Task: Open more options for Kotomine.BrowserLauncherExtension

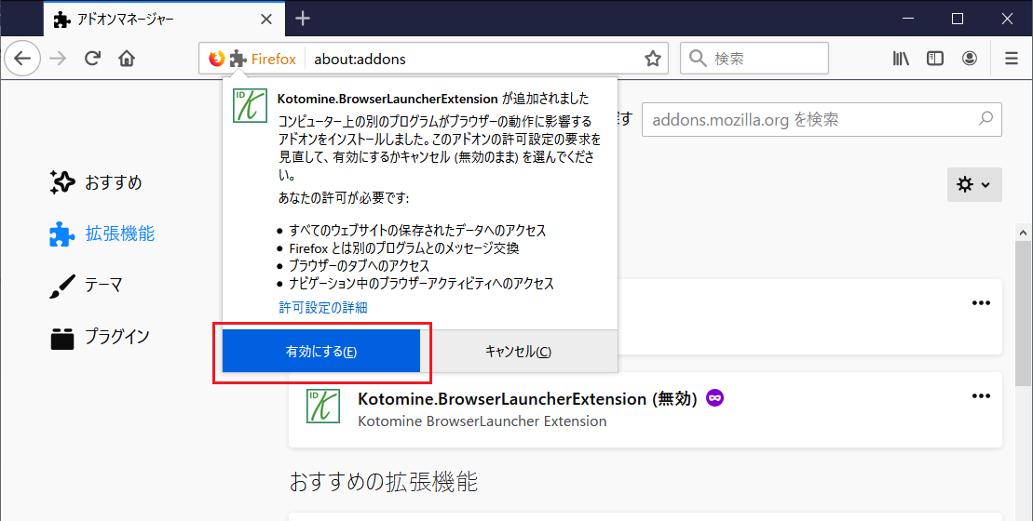Action: (x=981, y=396)
